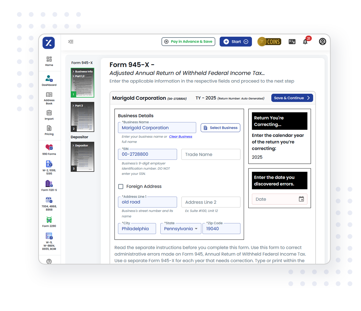
Task: Go to Home in the sidebar
Action: coord(49,61)
